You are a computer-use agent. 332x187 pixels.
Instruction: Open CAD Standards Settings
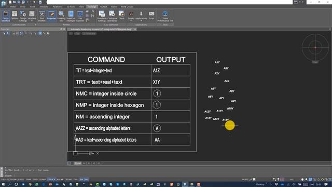[102, 16]
